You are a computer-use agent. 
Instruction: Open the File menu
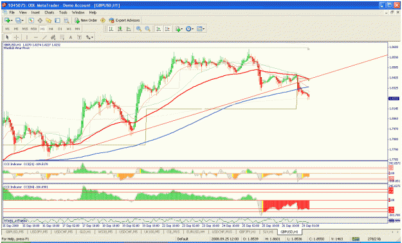[12, 12]
